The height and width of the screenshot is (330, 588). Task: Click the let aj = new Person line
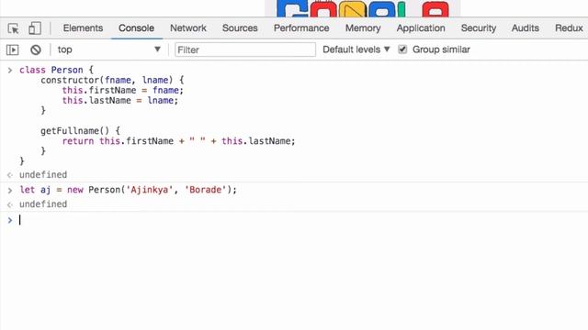click(x=129, y=190)
